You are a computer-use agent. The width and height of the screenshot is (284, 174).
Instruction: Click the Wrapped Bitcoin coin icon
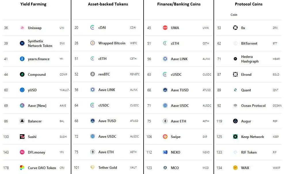(x=93, y=43)
